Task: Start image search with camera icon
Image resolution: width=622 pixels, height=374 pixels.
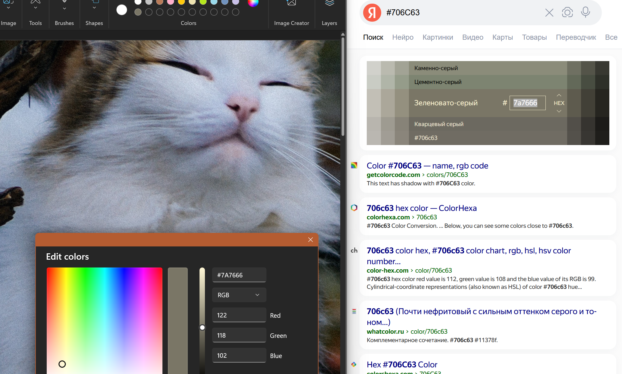Action: pos(567,13)
